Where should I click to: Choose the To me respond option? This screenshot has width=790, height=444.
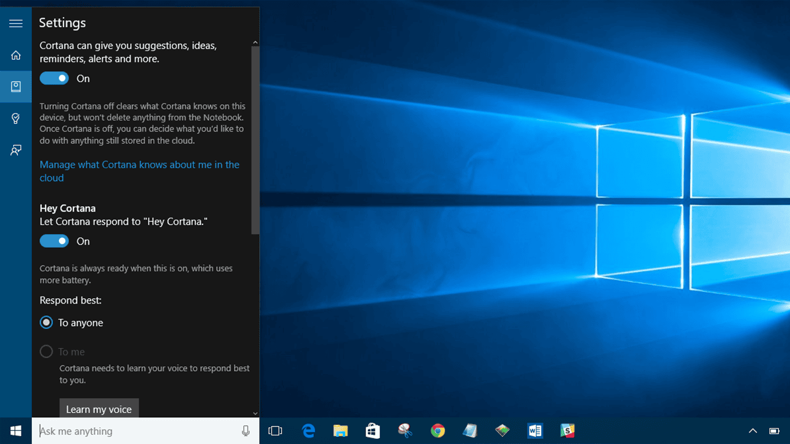(46, 351)
